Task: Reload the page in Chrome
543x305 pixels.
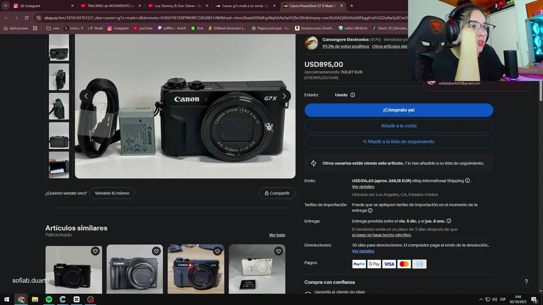Action: 26,18
